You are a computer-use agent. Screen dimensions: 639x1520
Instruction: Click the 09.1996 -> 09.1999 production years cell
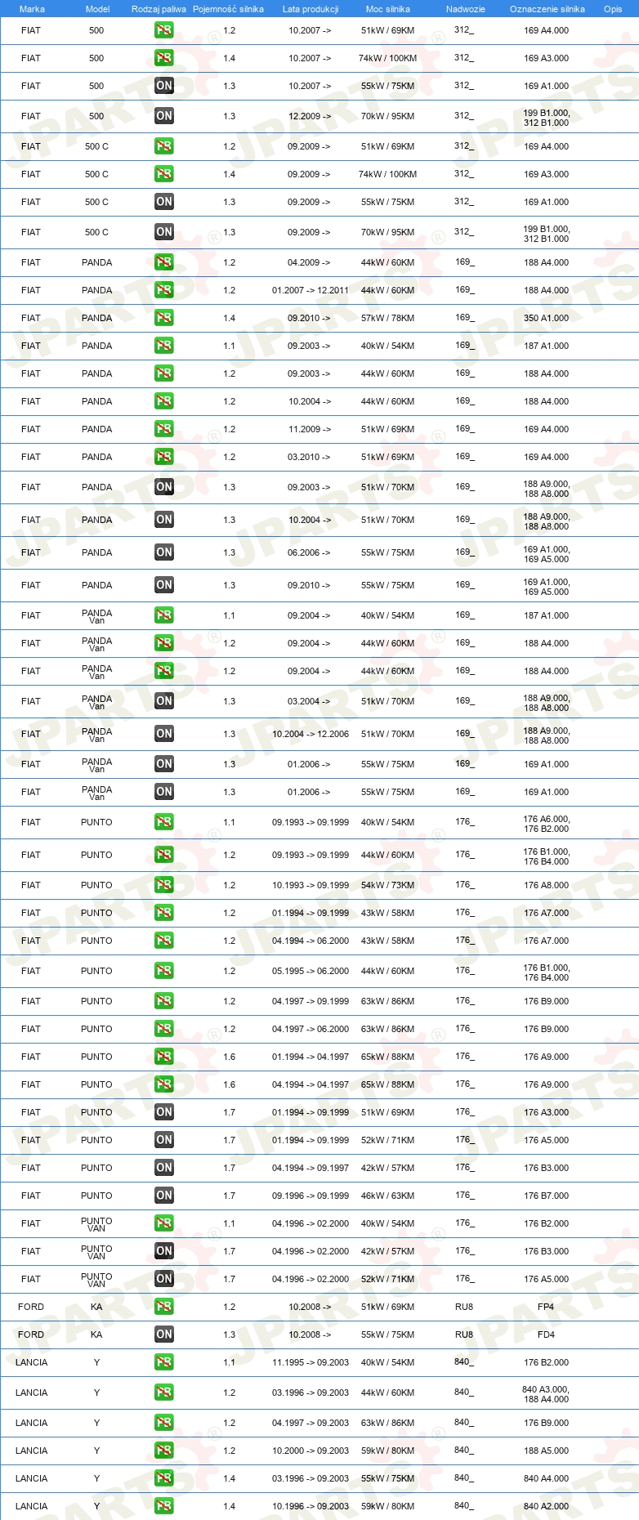[x=311, y=1196]
